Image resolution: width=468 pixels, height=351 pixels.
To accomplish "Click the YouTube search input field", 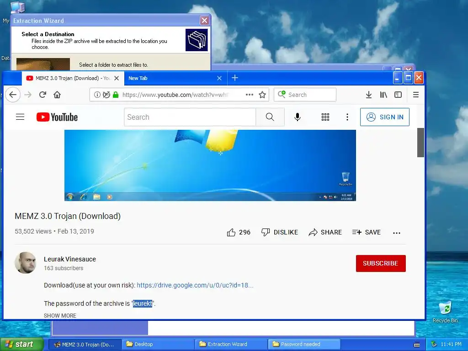I will 190,117.
